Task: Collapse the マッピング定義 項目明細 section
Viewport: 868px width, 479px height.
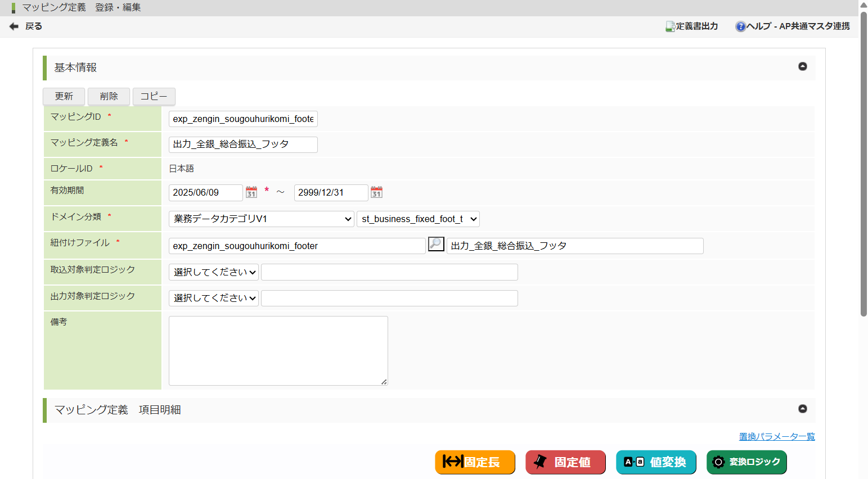Action: [x=802, y=409]
